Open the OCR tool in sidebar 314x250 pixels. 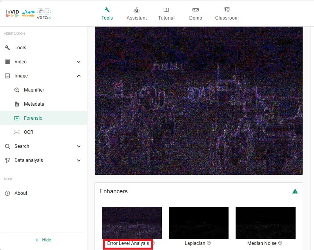point(28,132)
